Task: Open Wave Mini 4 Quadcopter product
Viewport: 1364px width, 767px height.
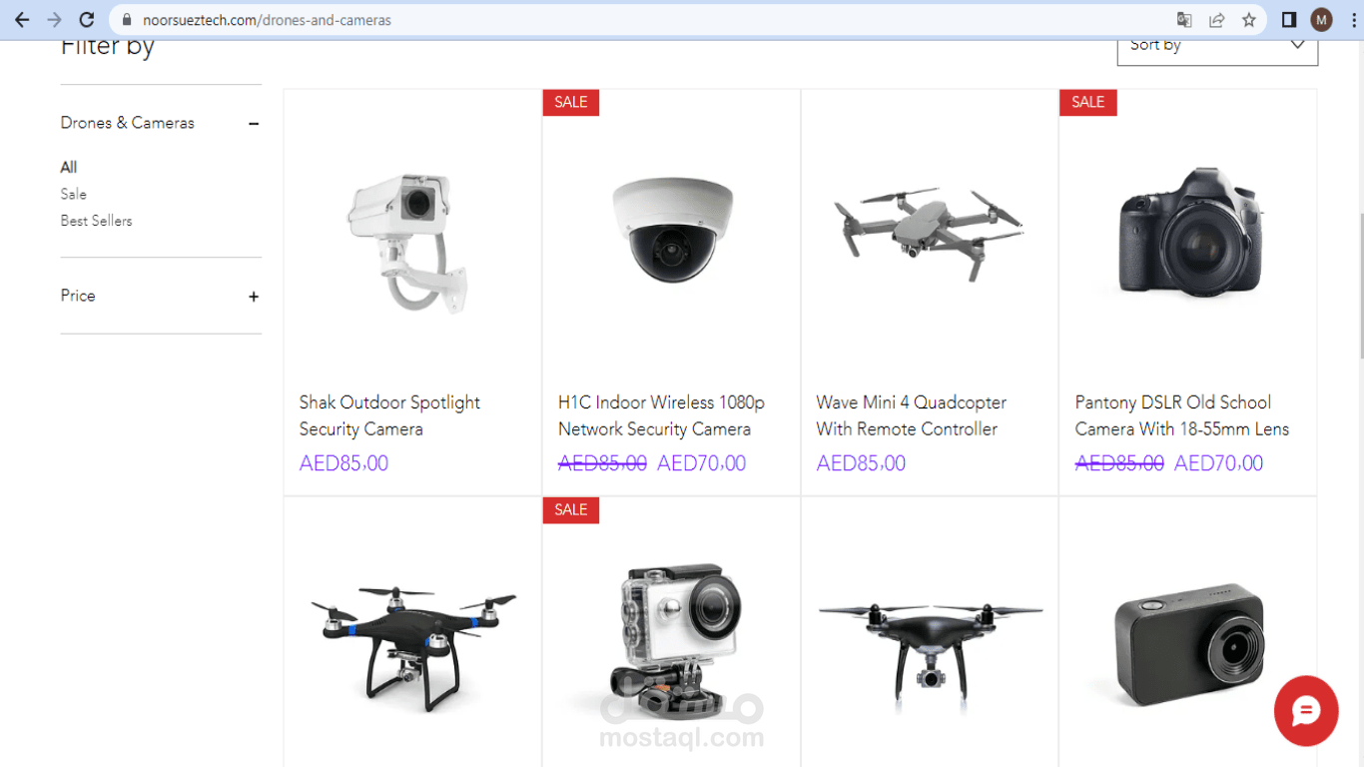Action: (x=911, y=415)
